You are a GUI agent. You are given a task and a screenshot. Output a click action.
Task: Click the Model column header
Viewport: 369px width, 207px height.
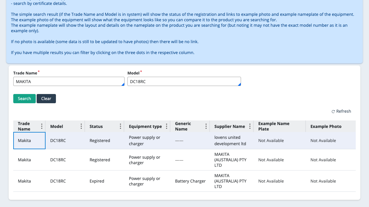pos(57,126)
